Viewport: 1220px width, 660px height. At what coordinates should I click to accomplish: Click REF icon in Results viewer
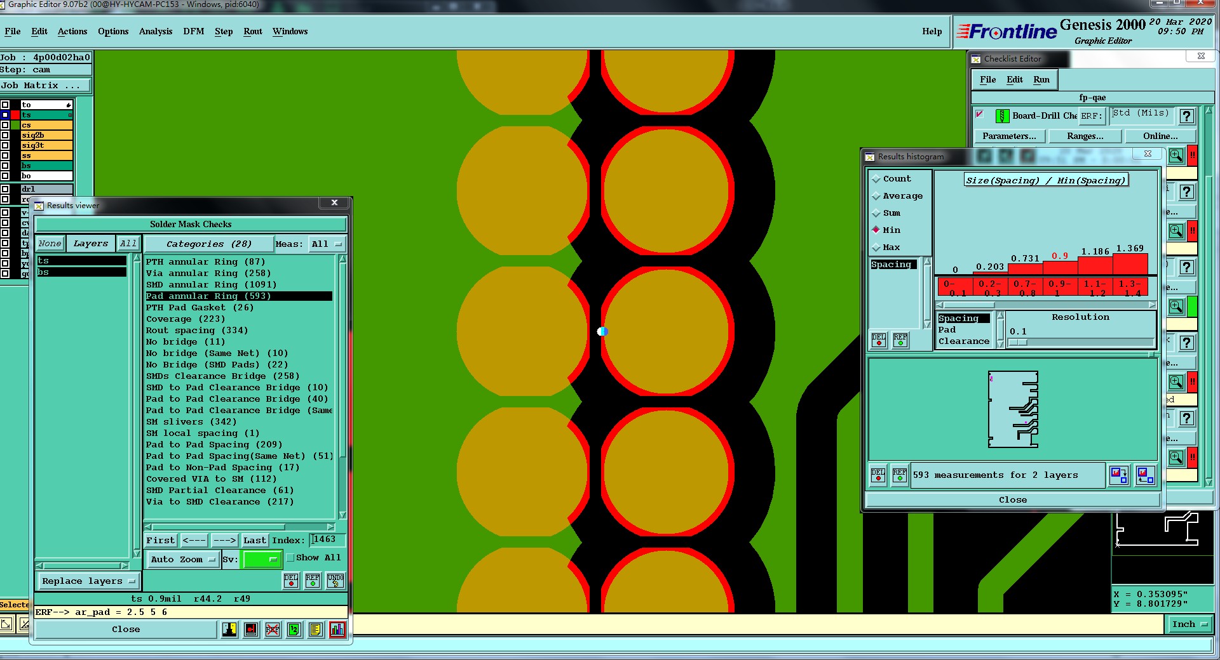(313, 580)
